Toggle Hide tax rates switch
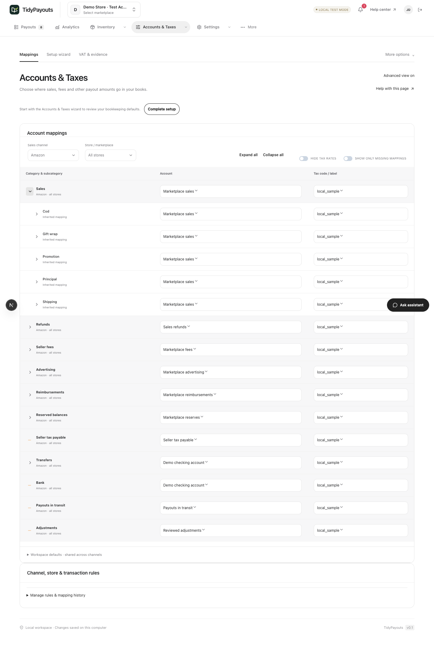Image resolution: width=434 pixels, height=652 pixels. coord(303,159)
